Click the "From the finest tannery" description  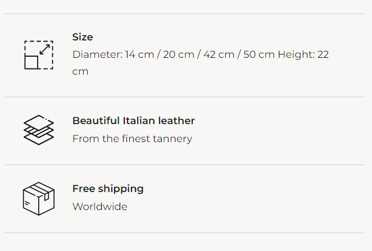(132, 139)
